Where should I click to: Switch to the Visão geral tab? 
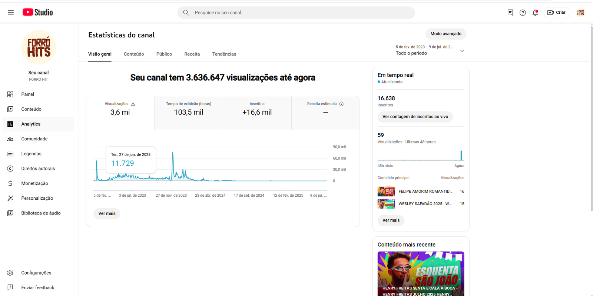click(x=100, y=54)
